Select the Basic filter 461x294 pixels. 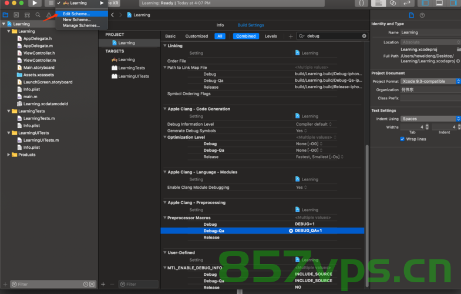170,36
